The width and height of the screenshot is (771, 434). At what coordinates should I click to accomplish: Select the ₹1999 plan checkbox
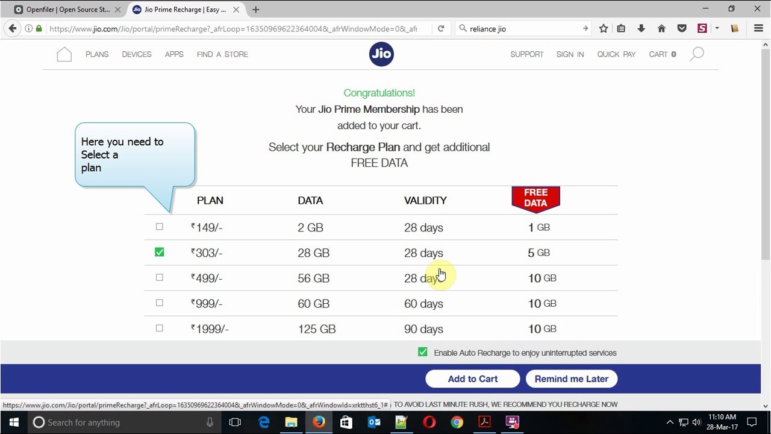pos(159,328)
